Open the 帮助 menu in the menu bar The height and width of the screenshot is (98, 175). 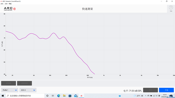pyautogui.click(x=10, y=4)
